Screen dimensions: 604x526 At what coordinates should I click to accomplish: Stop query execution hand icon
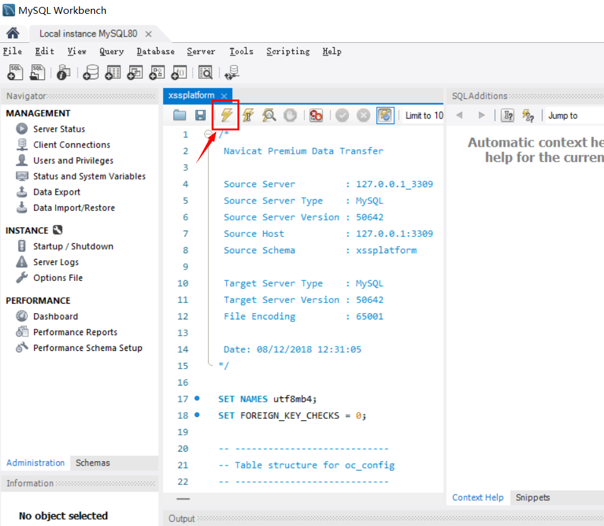pos(290,115)
